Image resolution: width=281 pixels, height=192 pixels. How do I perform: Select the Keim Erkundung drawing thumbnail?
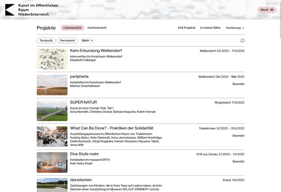click(x=52, y=59)
